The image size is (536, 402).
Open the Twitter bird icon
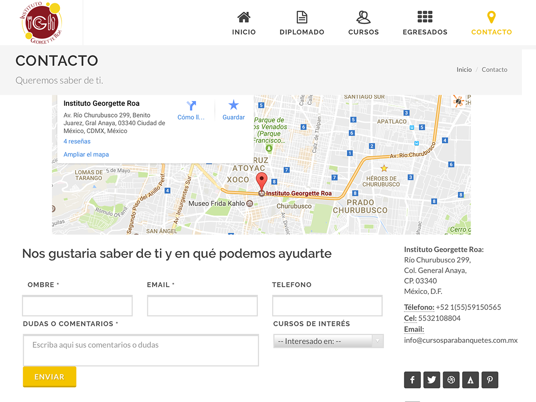tap(432, 380)
